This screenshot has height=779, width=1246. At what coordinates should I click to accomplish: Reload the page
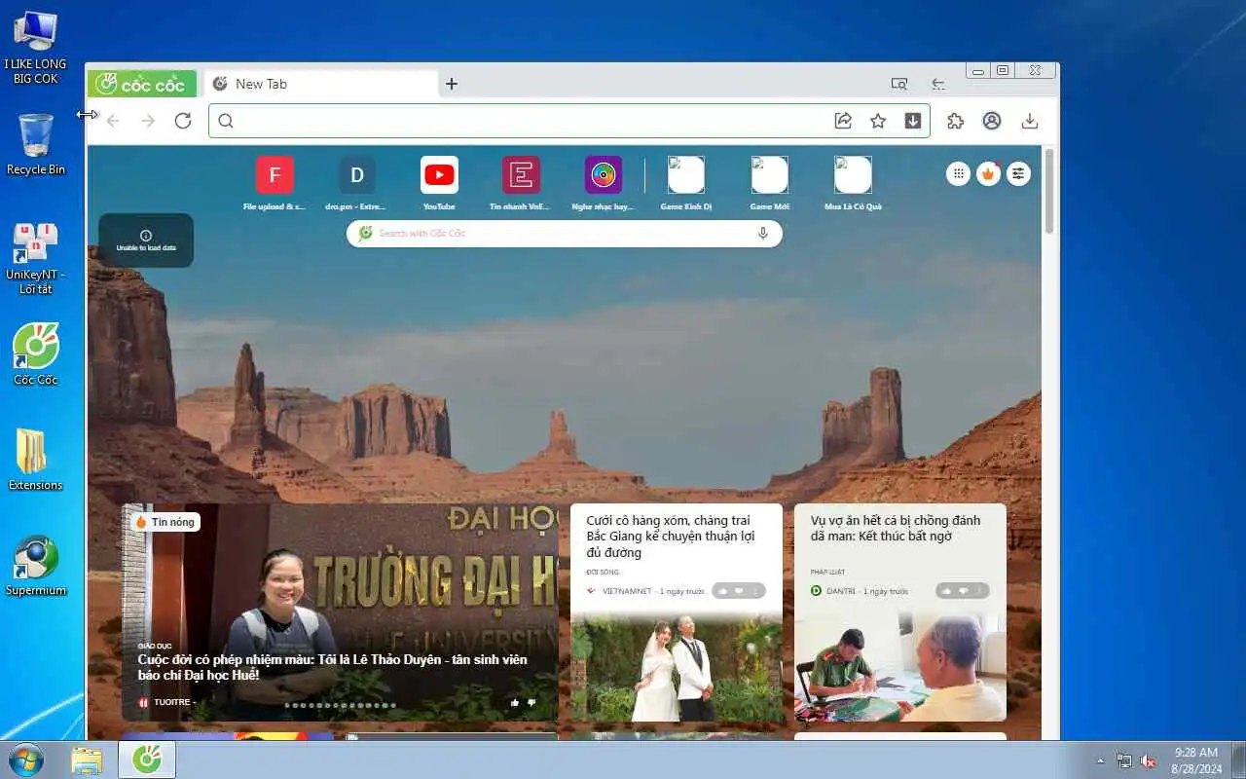183,121
